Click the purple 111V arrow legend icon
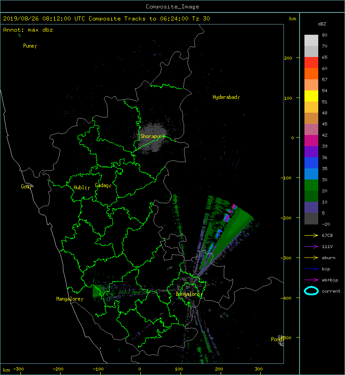Image resolution: width=345 pixels, height=375 pixels. pos(311,247)
